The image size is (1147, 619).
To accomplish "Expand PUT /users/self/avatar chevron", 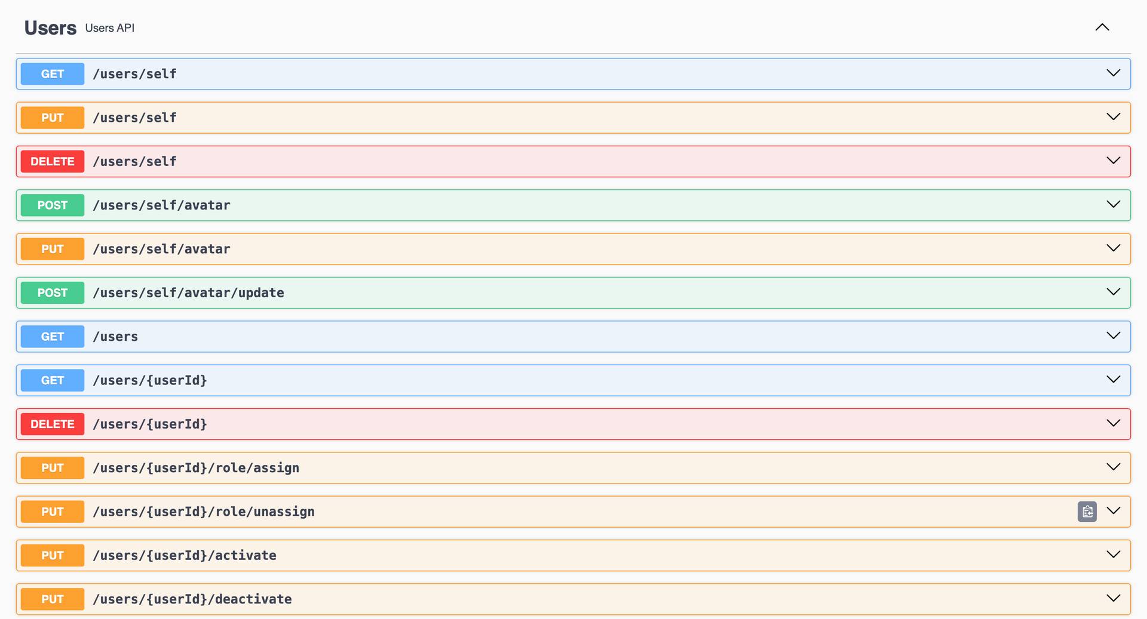I will [x=1113, y=248].
